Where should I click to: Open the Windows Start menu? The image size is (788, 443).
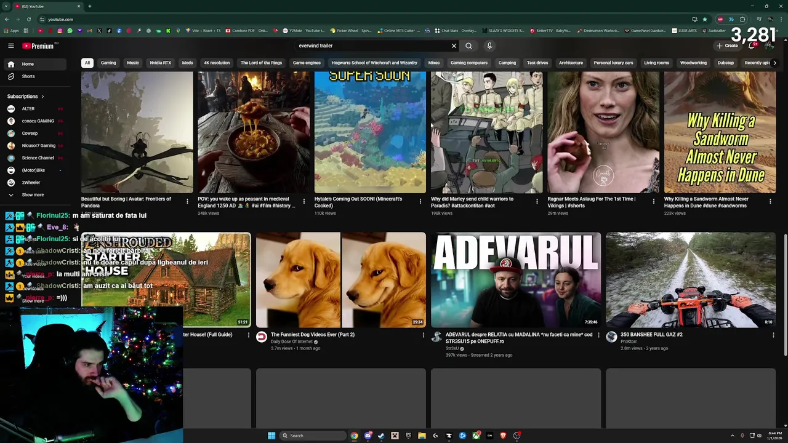(x=271, y=436)
